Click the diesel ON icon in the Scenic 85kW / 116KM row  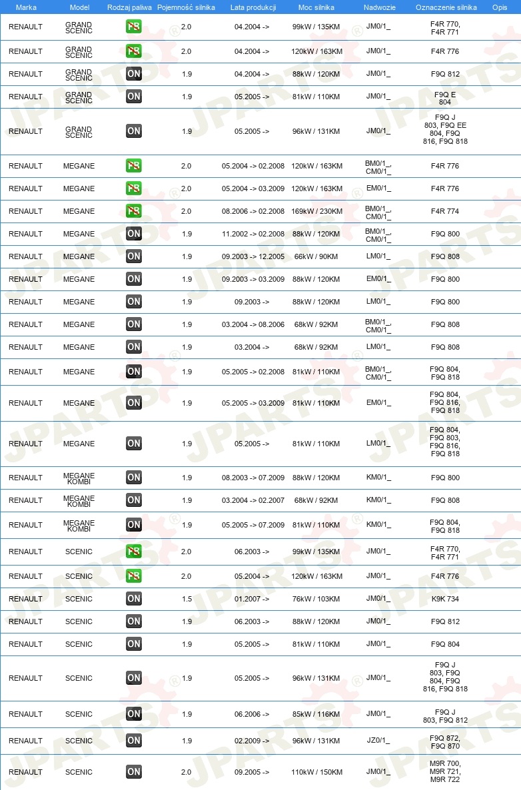pos(133,714)
